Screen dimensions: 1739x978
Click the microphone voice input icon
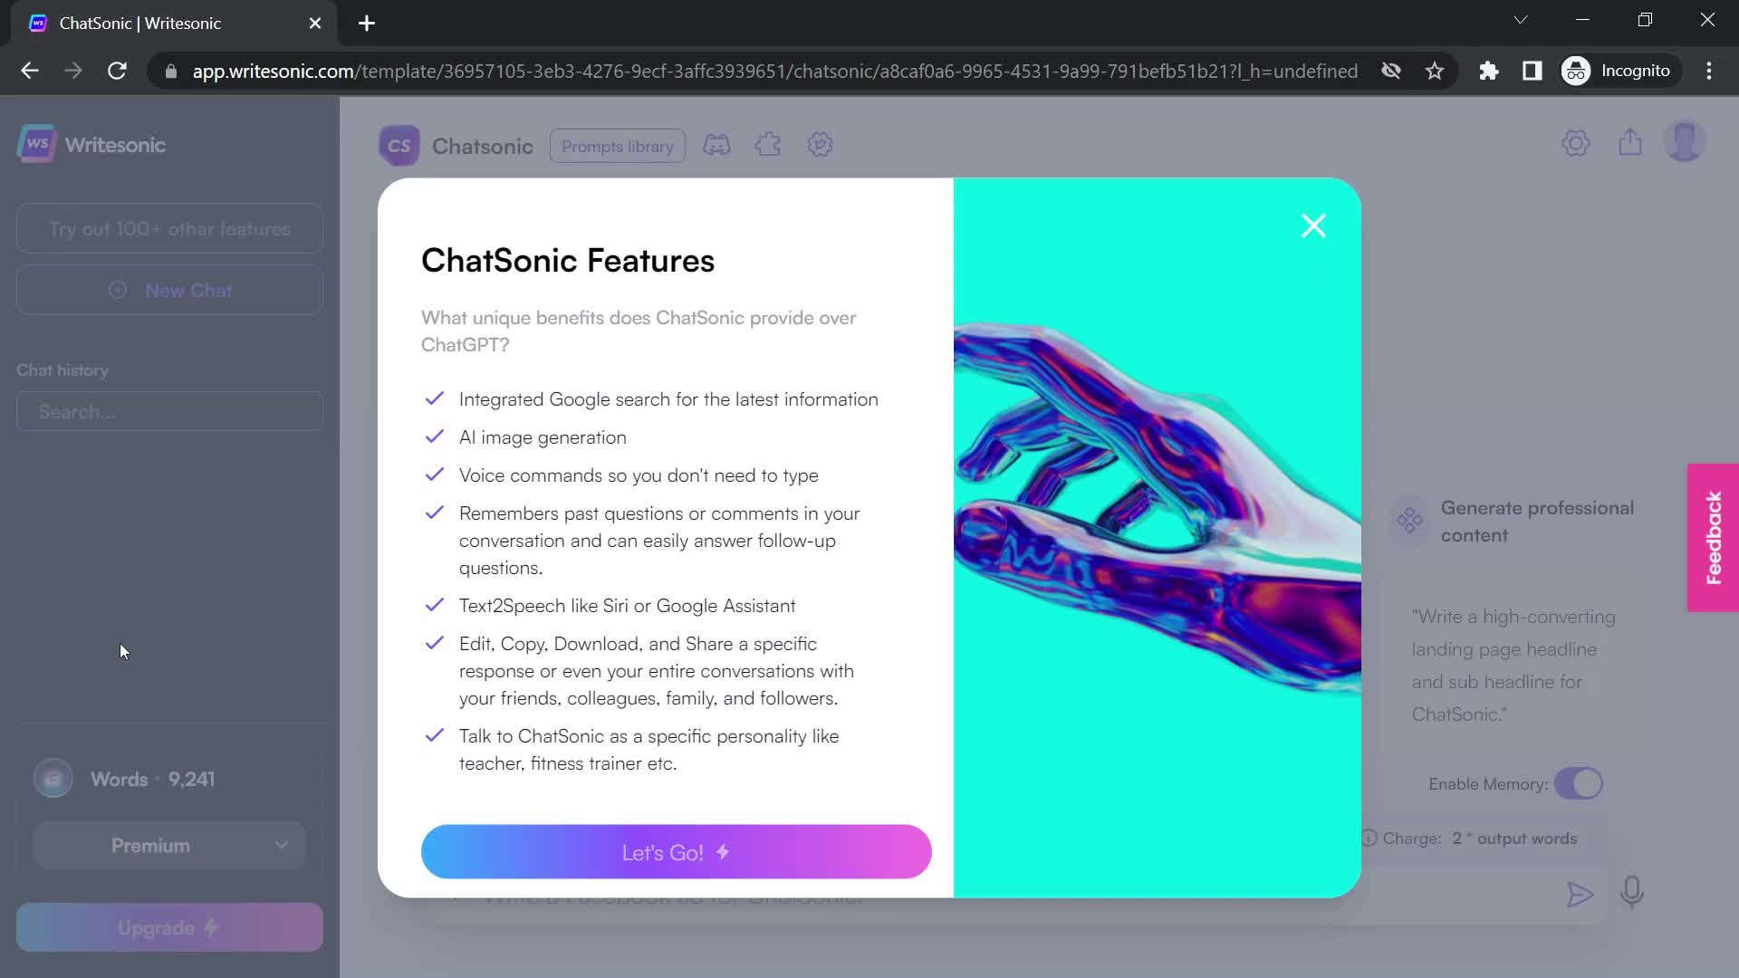[x=1635, y=893]
